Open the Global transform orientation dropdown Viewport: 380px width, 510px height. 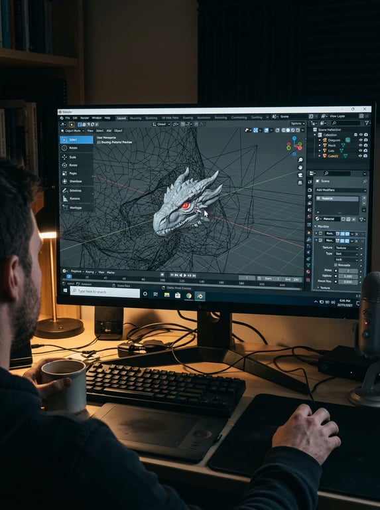point(161,124)
